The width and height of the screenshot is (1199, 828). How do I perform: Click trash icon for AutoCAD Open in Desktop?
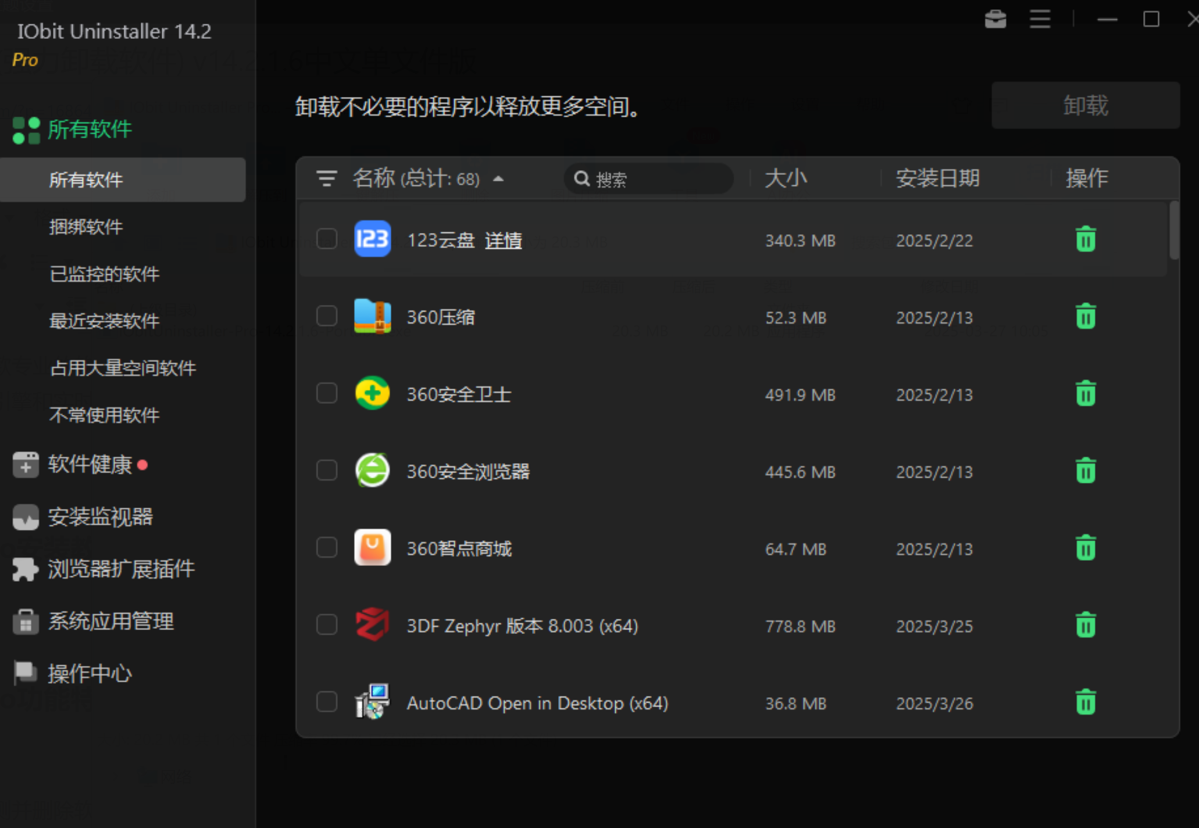(x=1085, y=702)
